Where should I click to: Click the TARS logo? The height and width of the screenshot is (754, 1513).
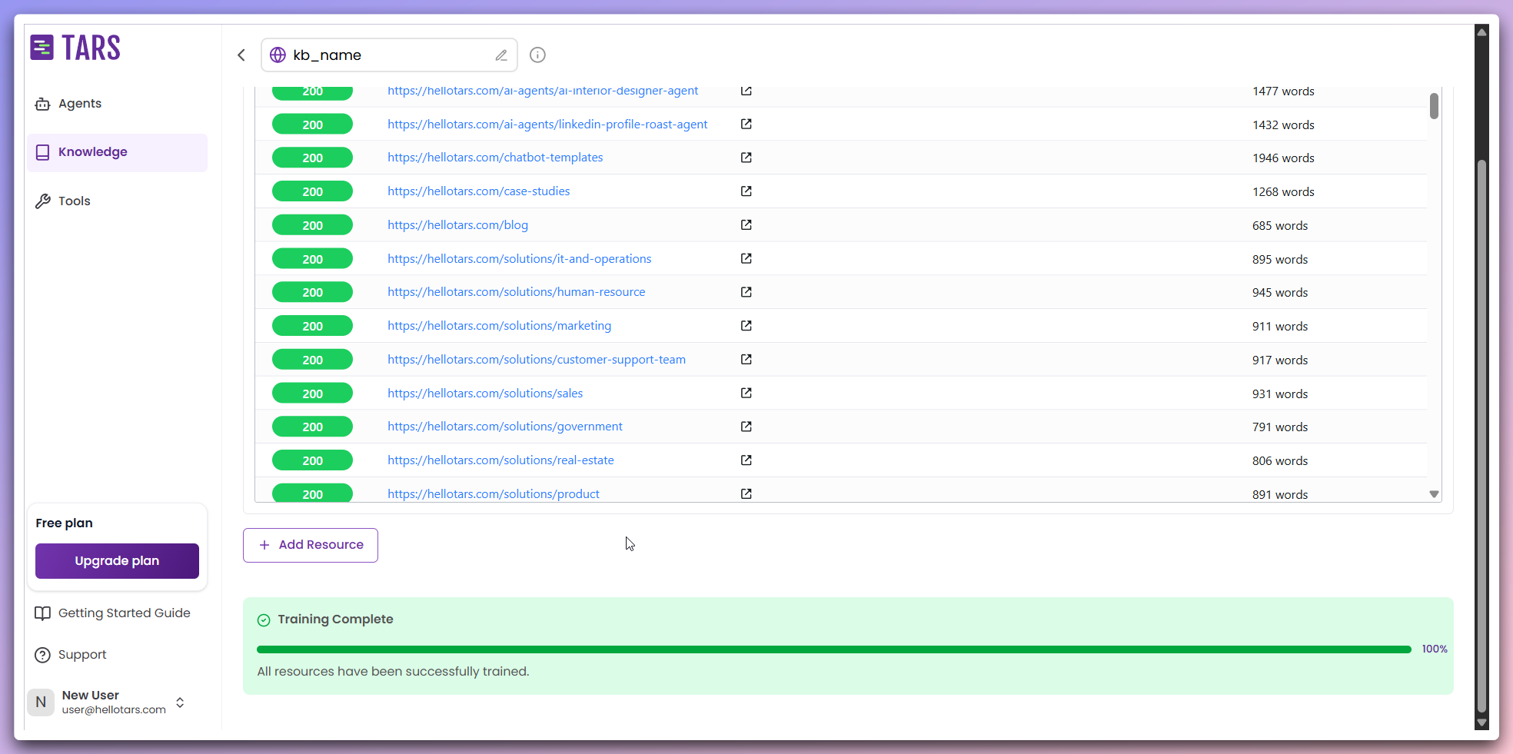(x=75, y=48)
